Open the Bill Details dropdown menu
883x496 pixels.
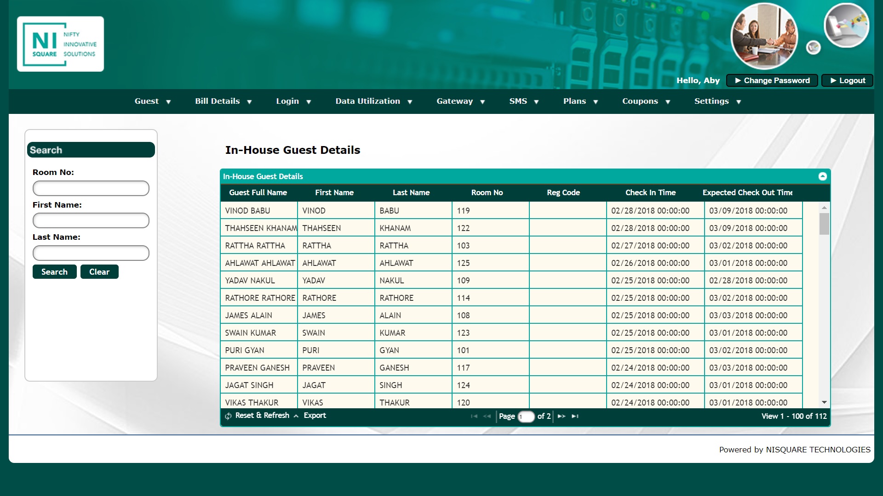[x=224, y=101]
